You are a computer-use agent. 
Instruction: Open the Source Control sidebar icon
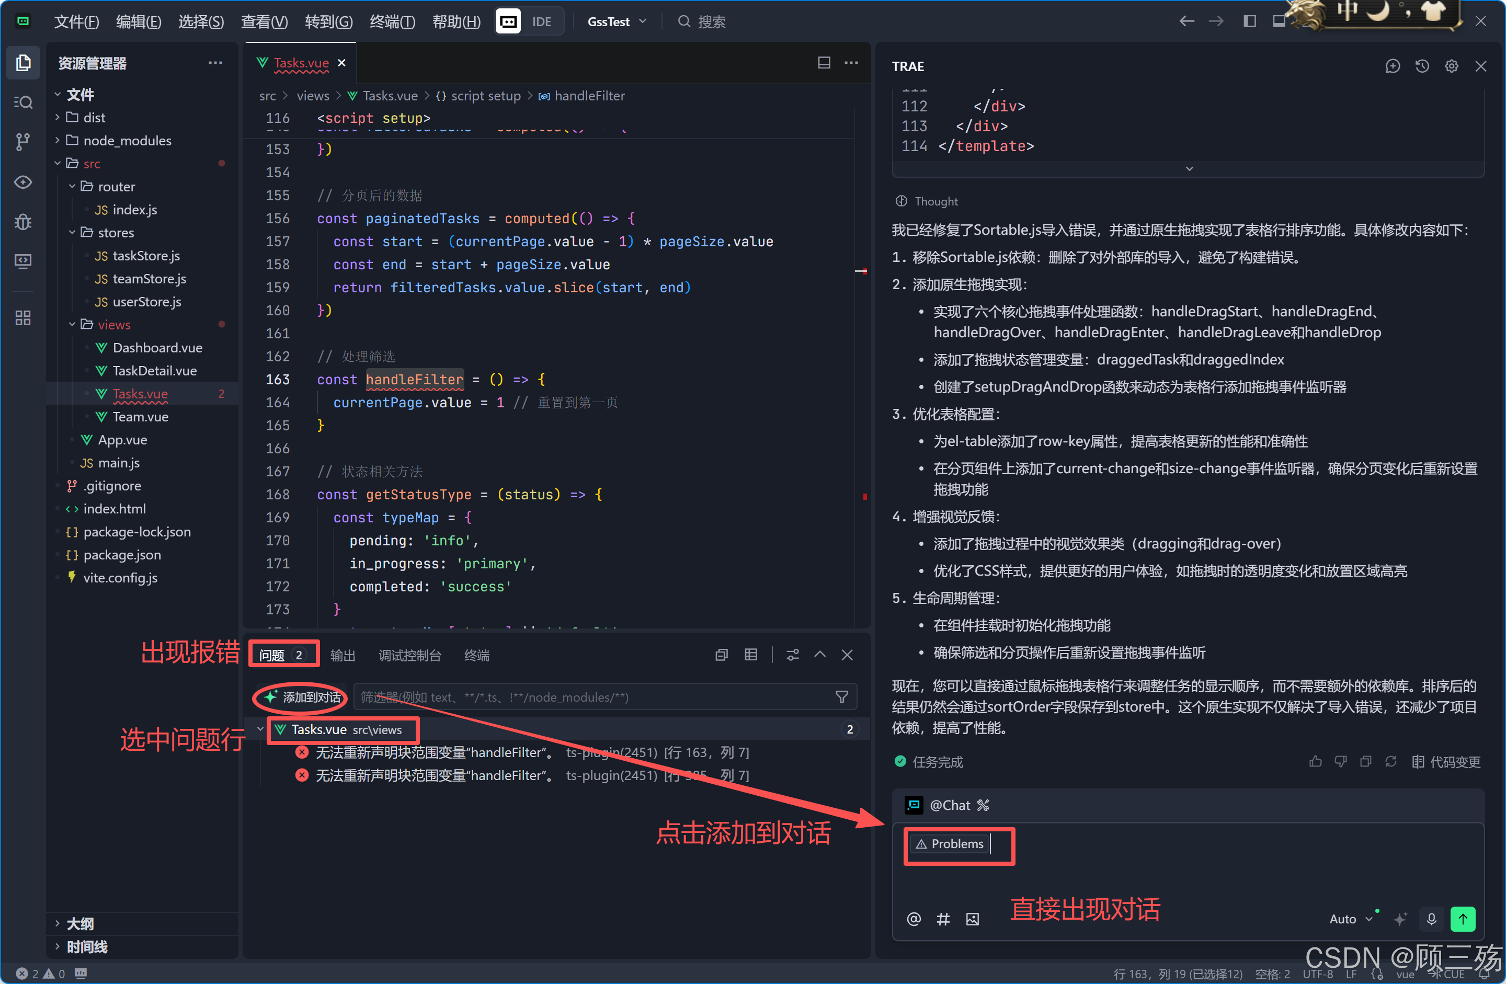pyautogui.click(x=23, y=142)
